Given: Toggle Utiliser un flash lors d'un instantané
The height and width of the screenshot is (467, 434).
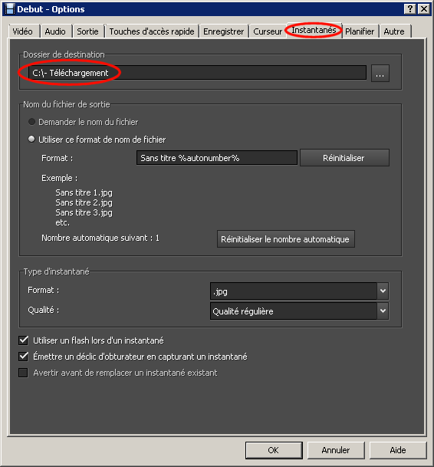Looking at the screenshot, I should tap(23, 340).
